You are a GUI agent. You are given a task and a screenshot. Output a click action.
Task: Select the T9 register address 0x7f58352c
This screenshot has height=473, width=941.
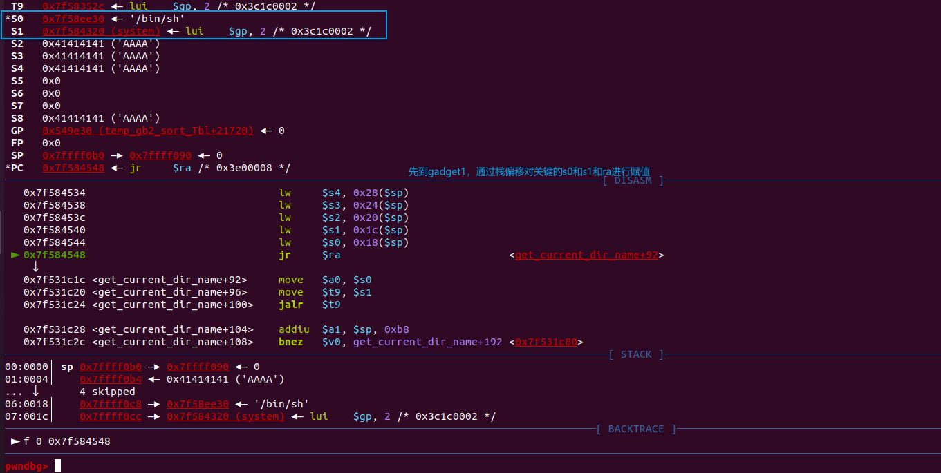click(73, 6)
